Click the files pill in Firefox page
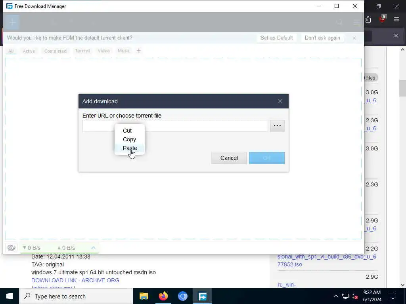Image resolution: width=406 pixels, height=304 pixels. (x=371, y=78)
